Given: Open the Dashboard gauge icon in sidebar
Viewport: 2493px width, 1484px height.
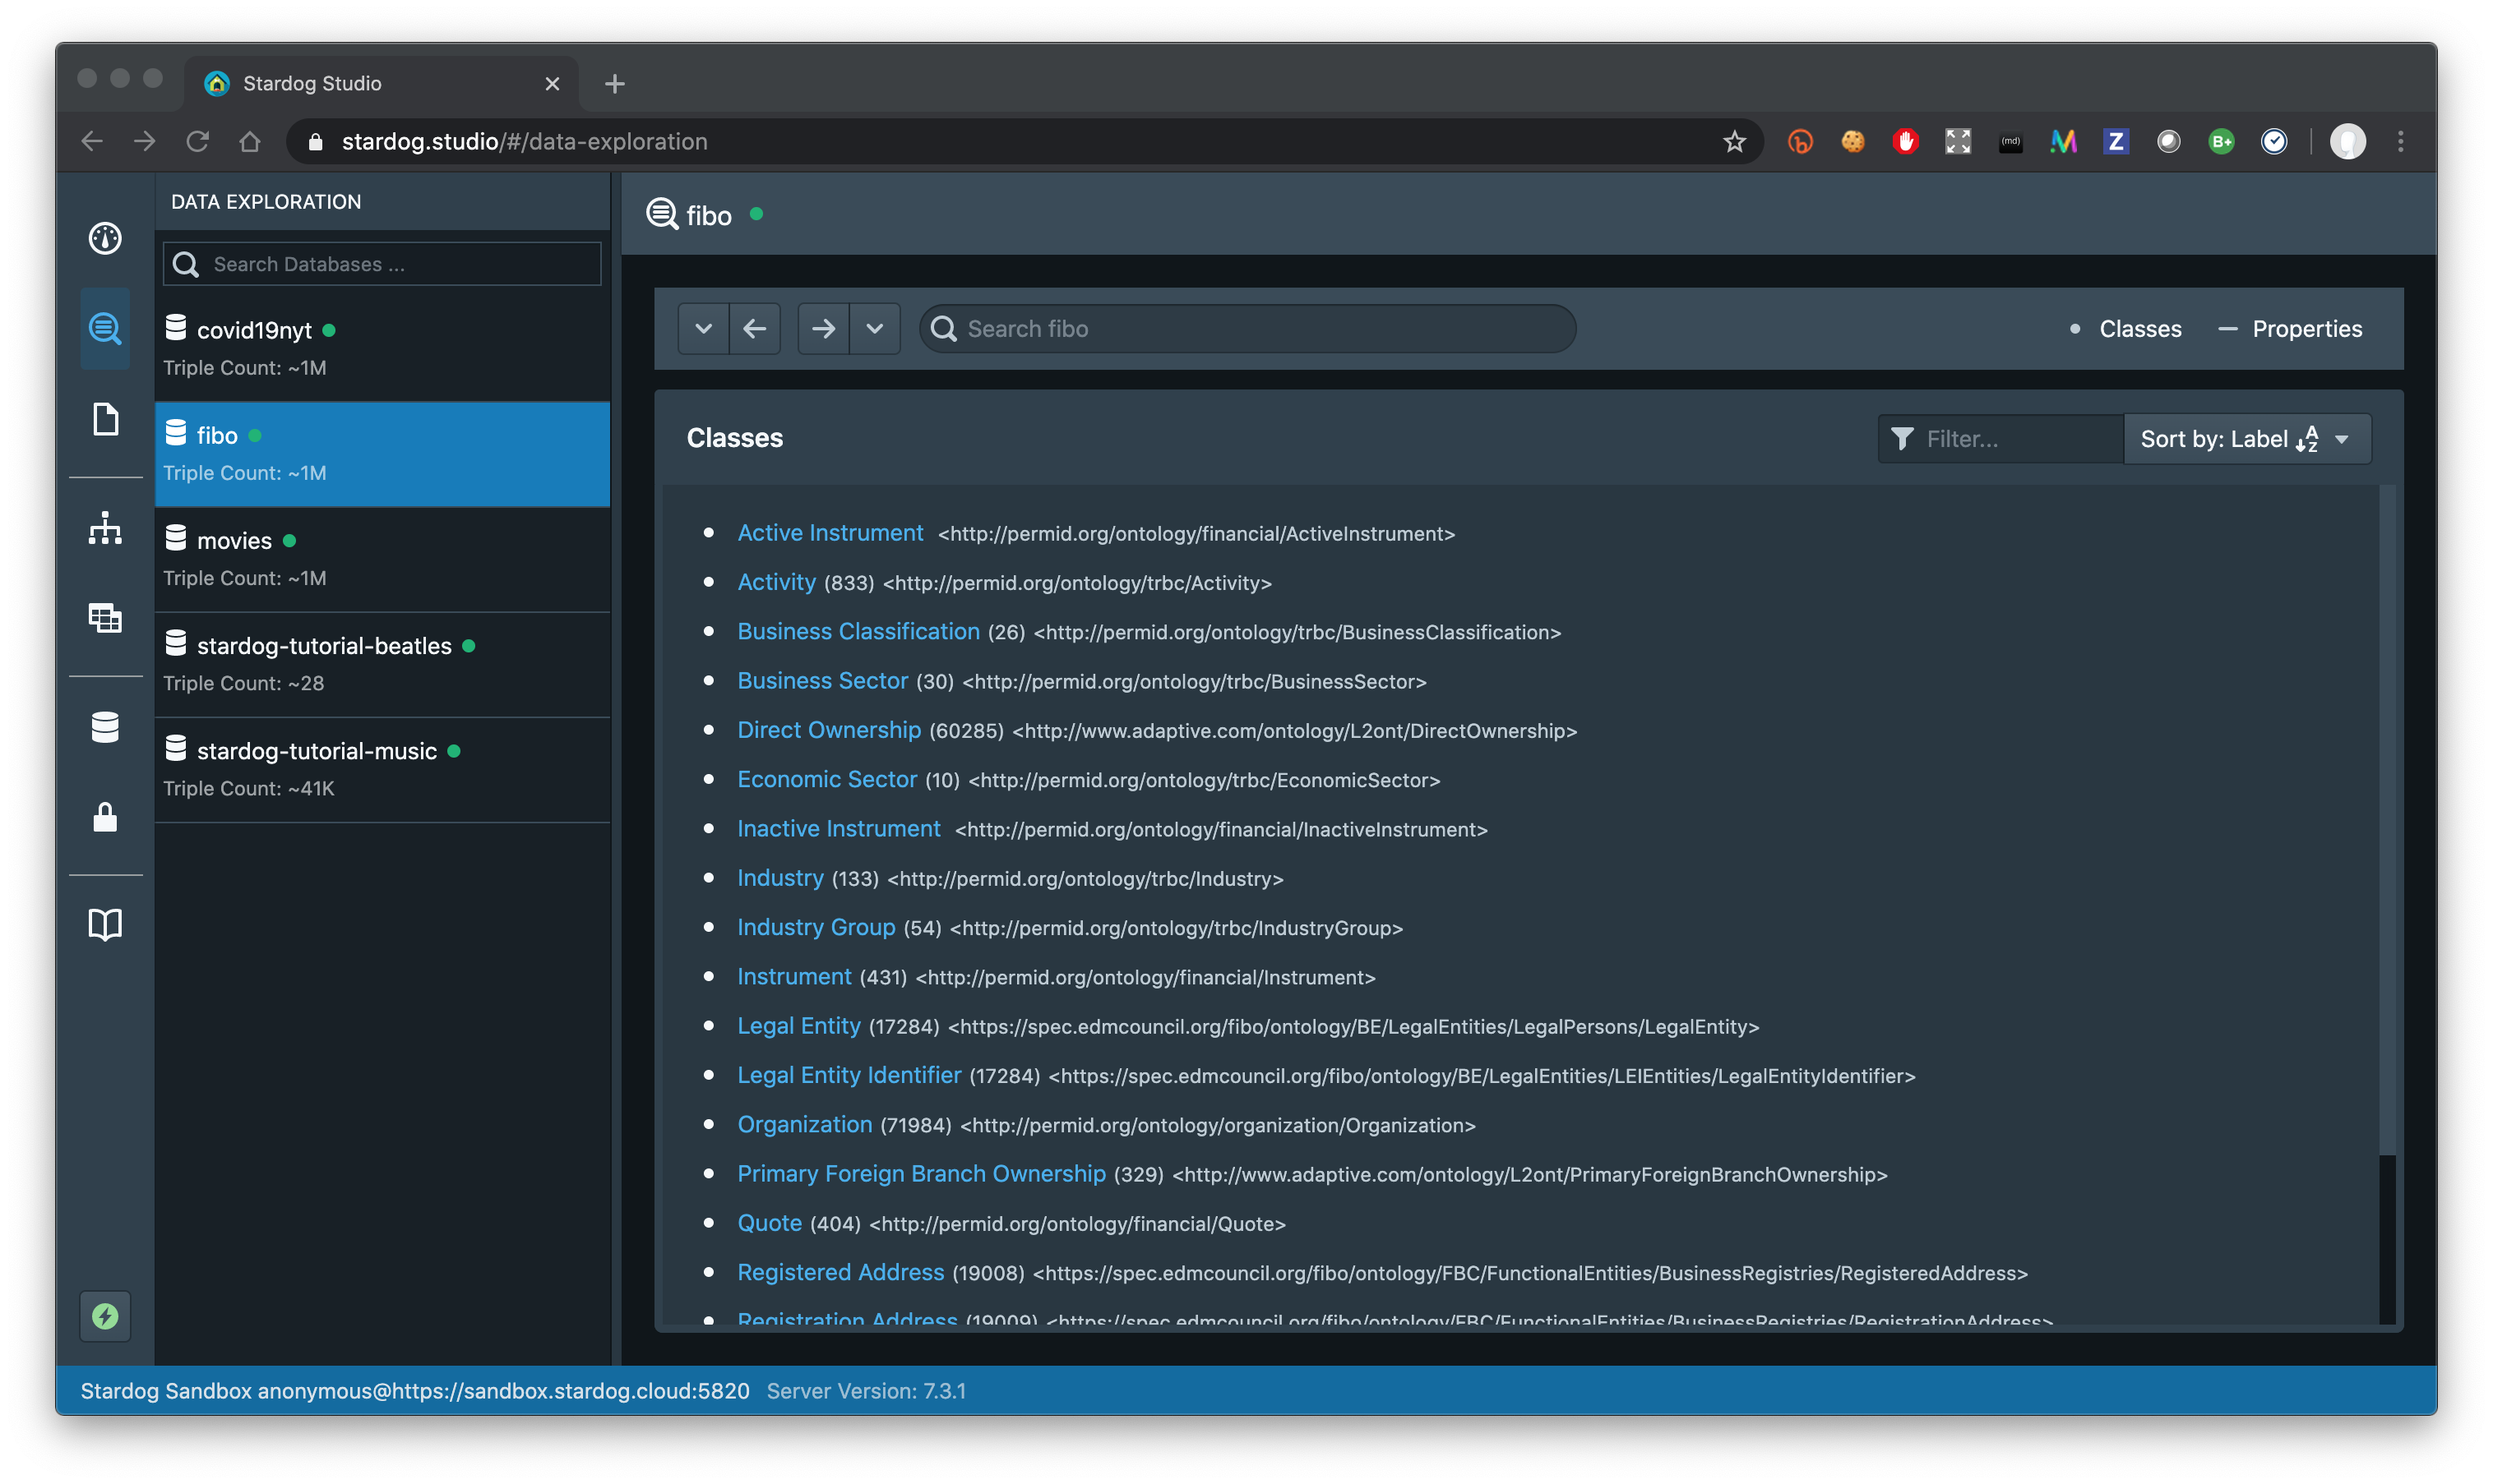Looking at the screenshot, I should tap(105, 238).
